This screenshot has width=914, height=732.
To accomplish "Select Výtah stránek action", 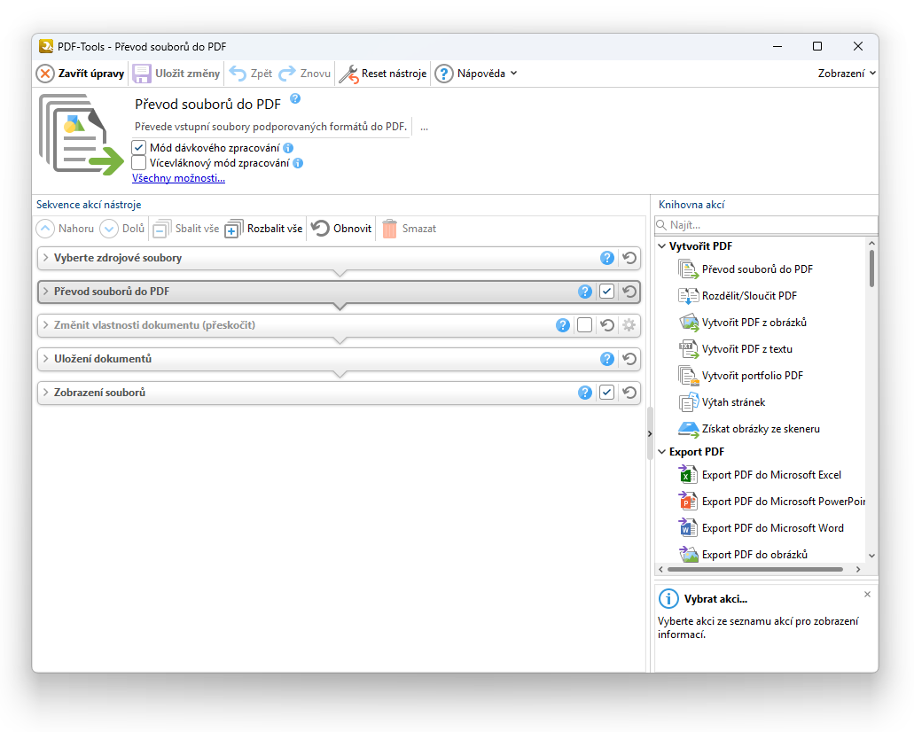I will point(722,402).
